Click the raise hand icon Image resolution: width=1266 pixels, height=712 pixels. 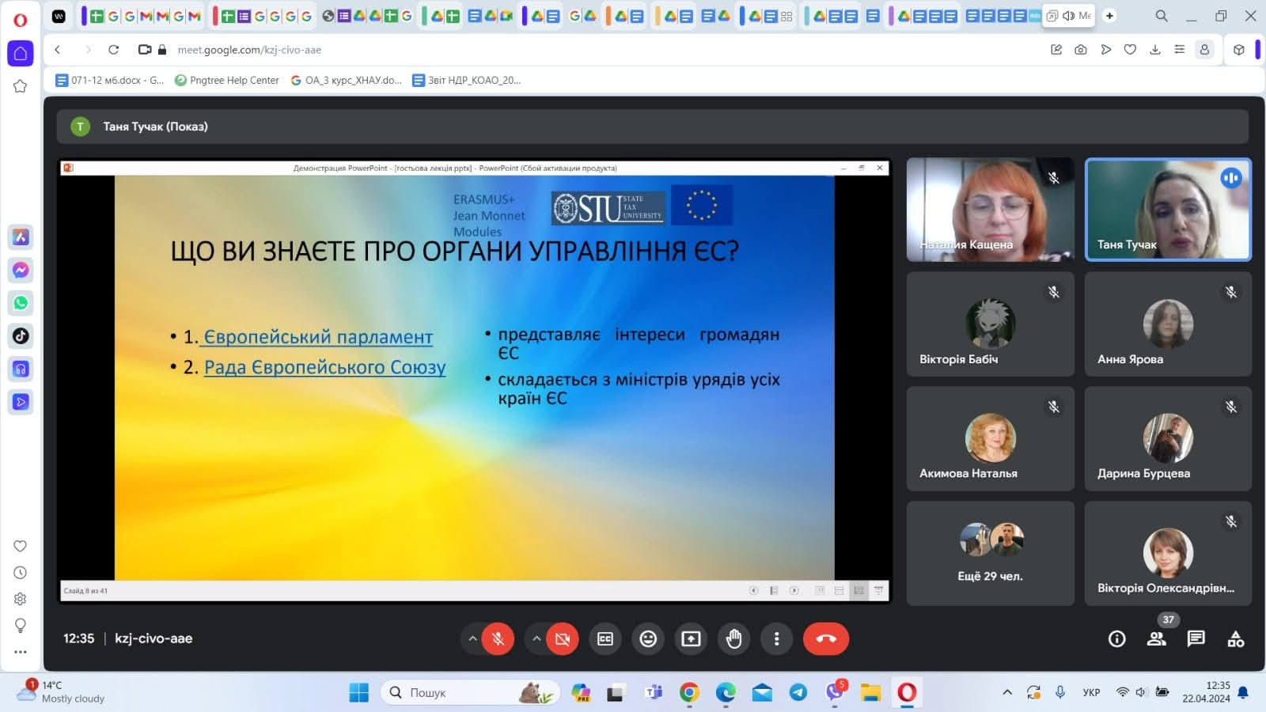[733, 638]
